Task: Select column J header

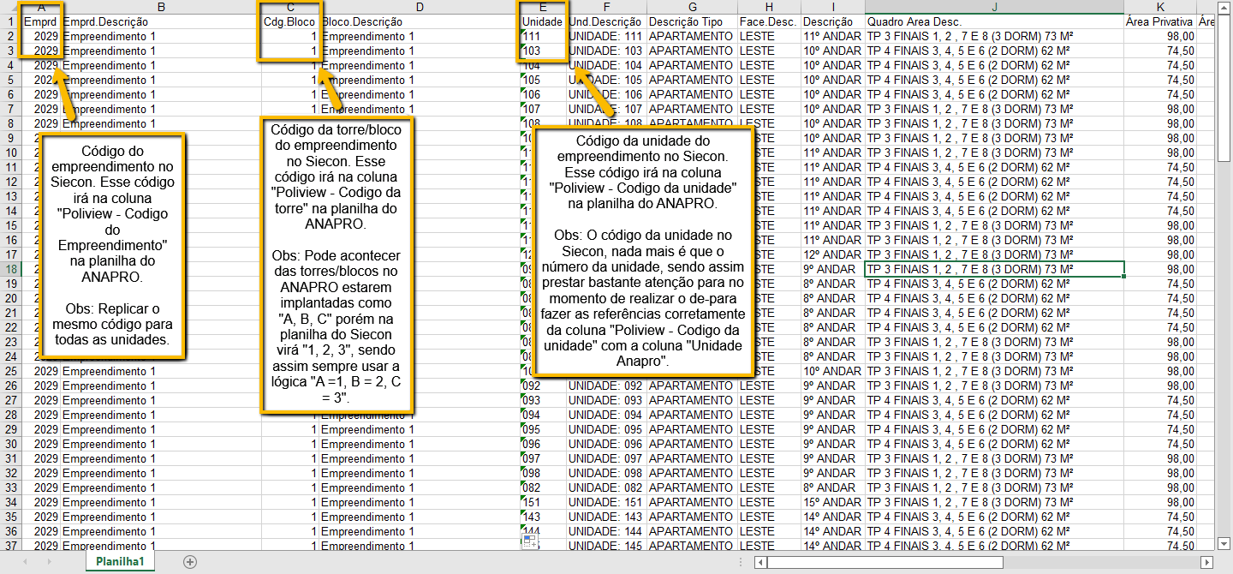Action: tap(993, 7)
